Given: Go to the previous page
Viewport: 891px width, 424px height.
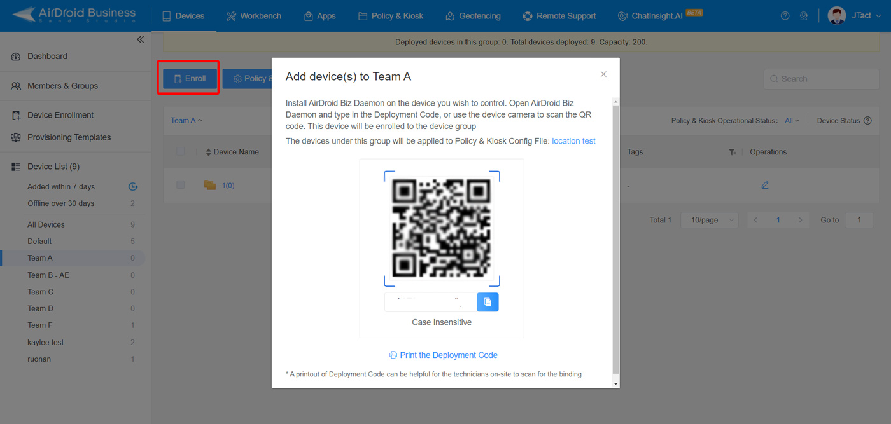Looking at the screenshot, I should click(x=755, y=220).
